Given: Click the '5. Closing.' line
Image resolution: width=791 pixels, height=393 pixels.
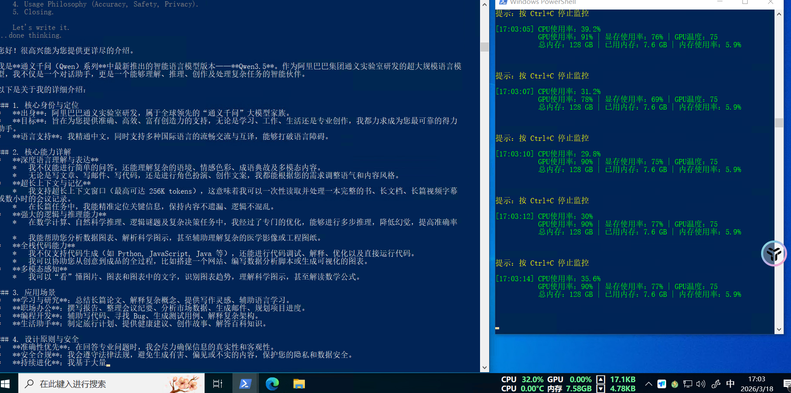Looking at the screenshot, I should [33, 12].
